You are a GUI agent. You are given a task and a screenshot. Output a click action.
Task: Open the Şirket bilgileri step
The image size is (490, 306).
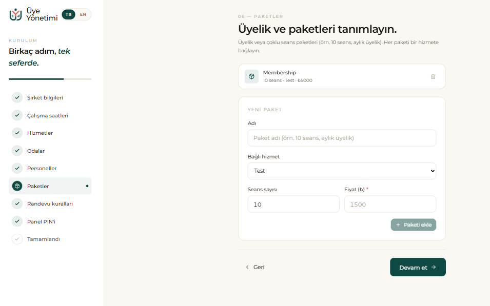pyautogui.click(x=50, y=97)
